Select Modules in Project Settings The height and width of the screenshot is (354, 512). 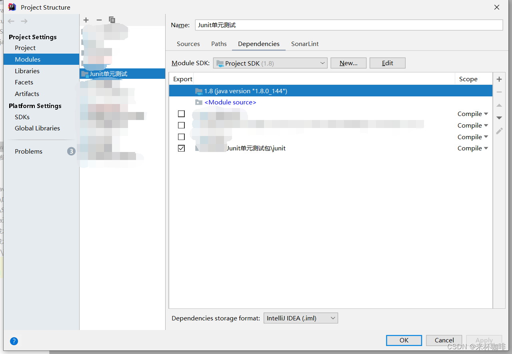pyautogui.click(x=42, y=59)
